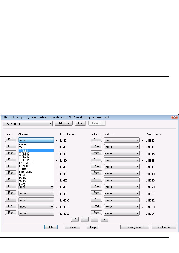Choose DRAWNBY from the attribute list
Screen dimensions: 179x253
36,172
